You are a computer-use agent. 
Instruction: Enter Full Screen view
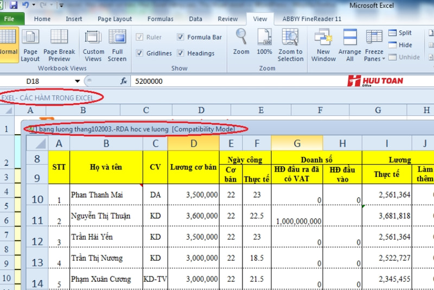coord(117,46)
